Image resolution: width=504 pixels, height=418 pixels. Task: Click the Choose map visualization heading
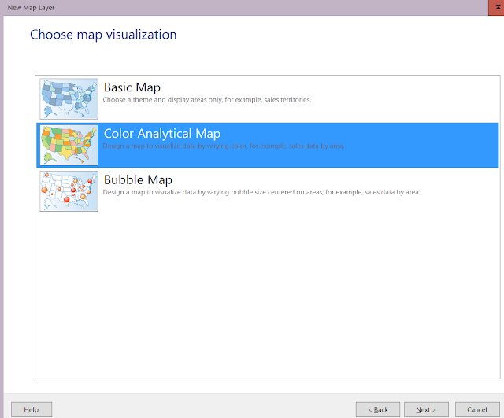point(103,35)
